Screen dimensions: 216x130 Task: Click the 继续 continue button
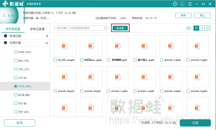pyautogui.click(x=183, y=15)
